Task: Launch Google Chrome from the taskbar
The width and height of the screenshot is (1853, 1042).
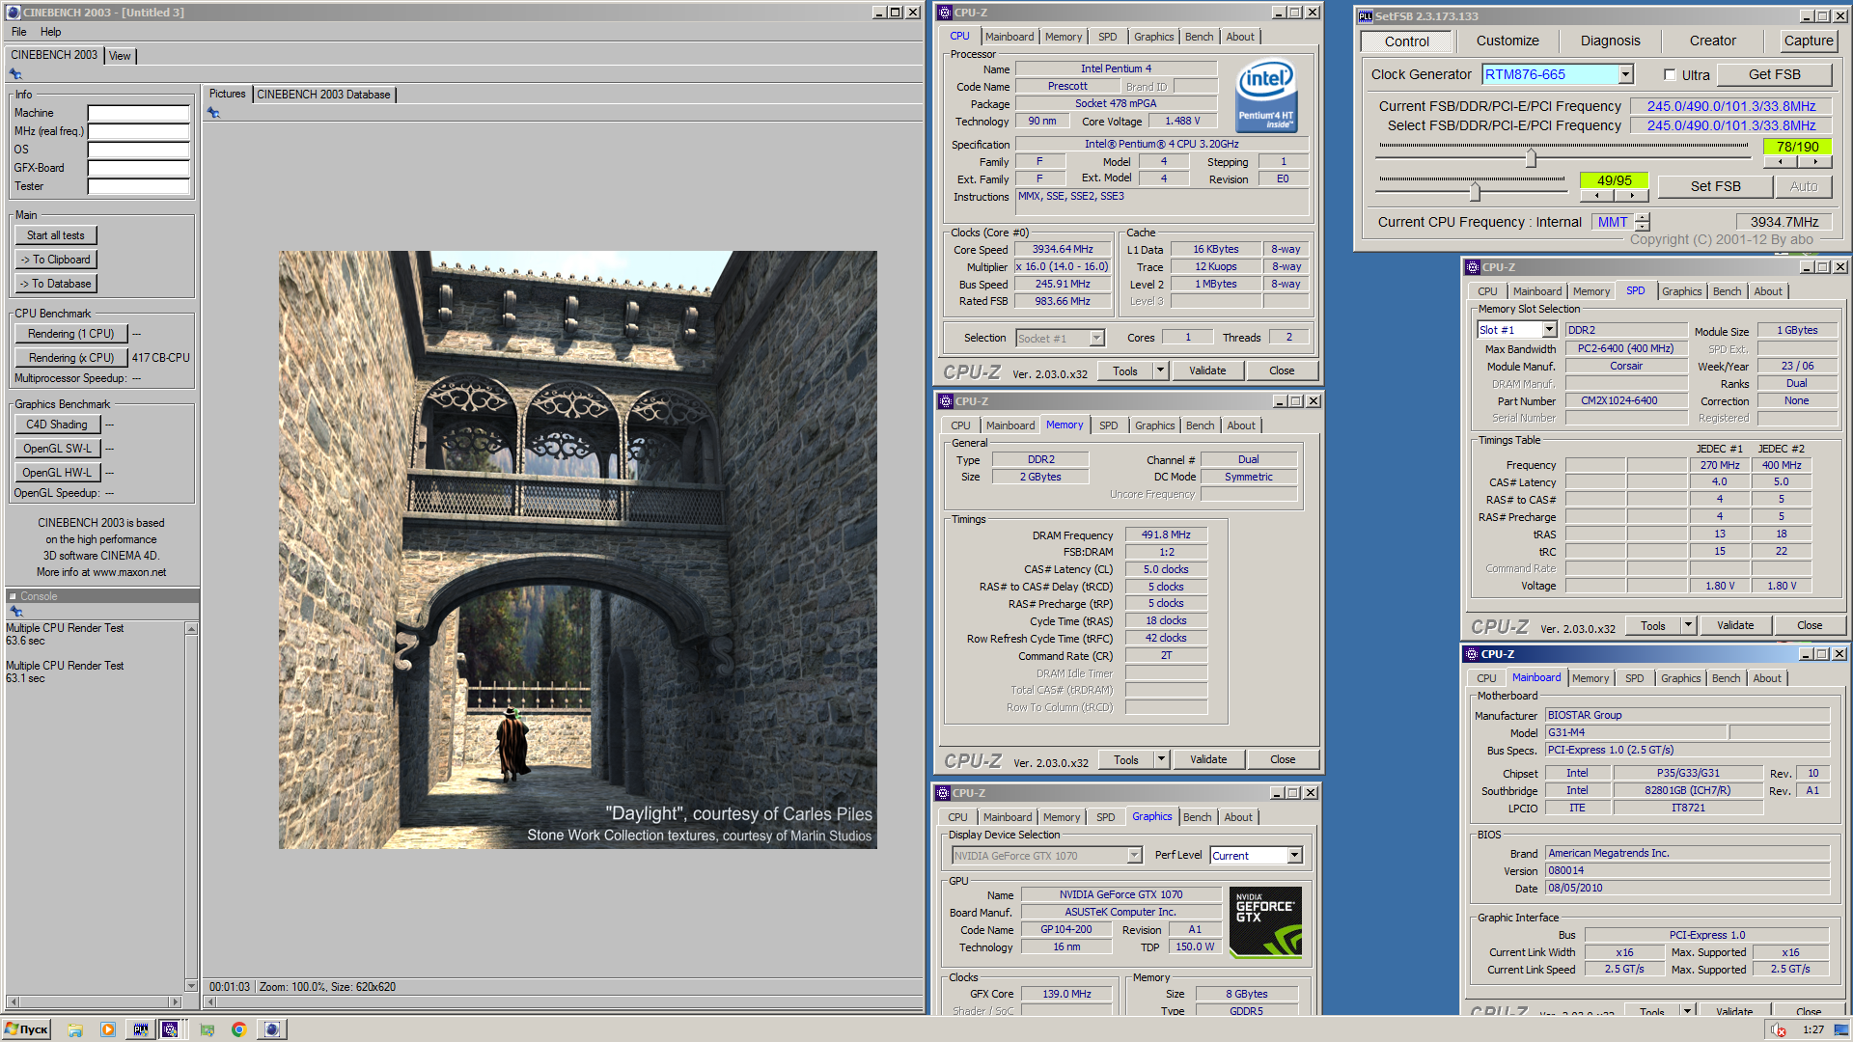Action: coord(238,1029)
